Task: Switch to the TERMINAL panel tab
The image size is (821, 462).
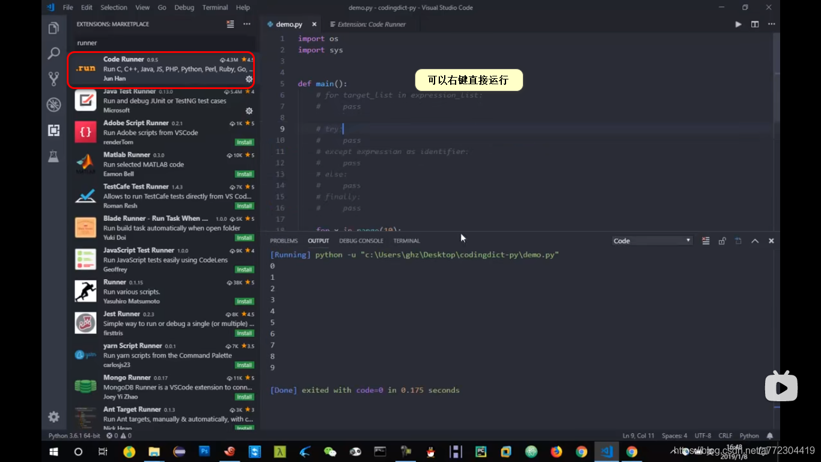Action: [407, 241]
